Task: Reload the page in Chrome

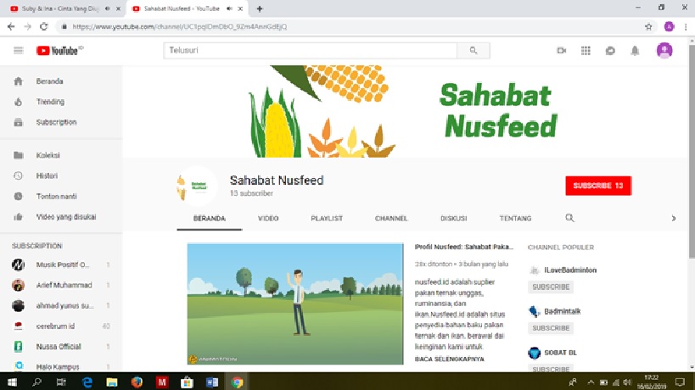Action: (x=43, y=26)
